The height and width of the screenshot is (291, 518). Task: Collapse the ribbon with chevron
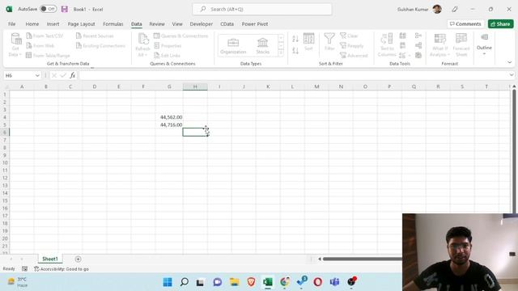(x=509, y=62)
